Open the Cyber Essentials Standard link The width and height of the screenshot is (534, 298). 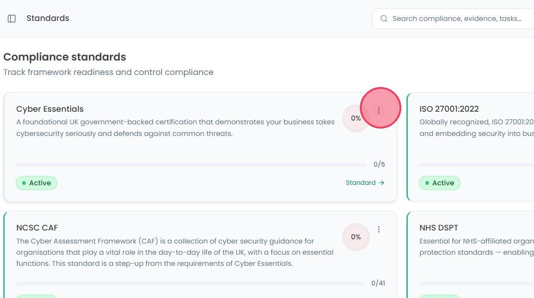click(365, 183)
